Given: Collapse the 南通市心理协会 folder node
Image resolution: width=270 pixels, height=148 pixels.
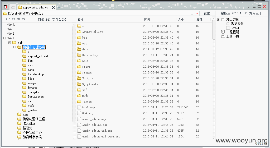Looking at the screenshot, I should [15, 47].
